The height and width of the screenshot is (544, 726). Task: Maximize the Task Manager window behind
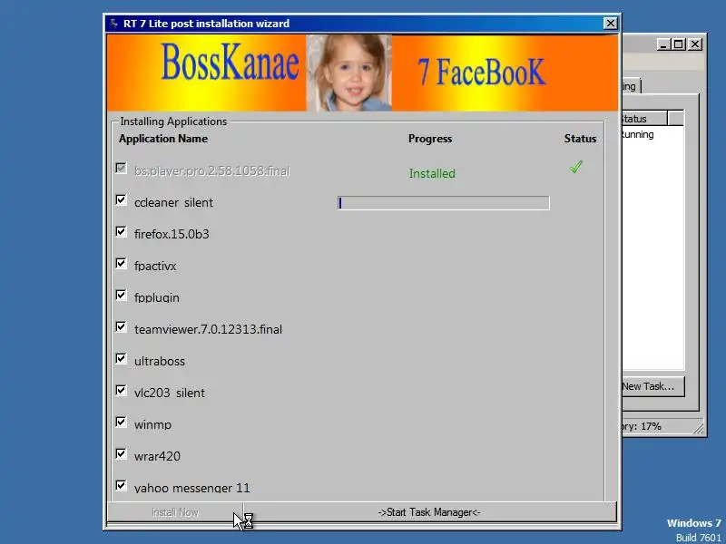(679, 44)
